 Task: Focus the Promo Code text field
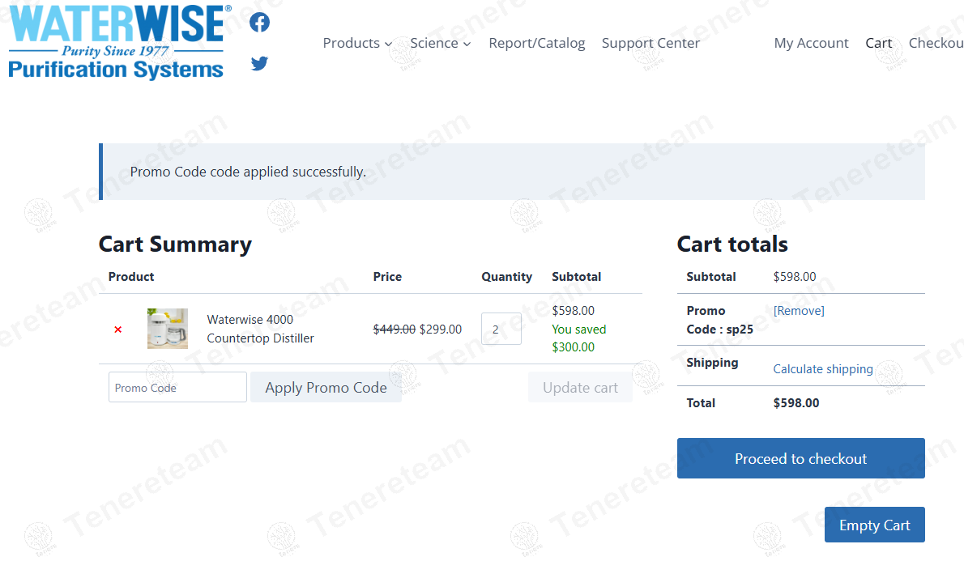177,388
